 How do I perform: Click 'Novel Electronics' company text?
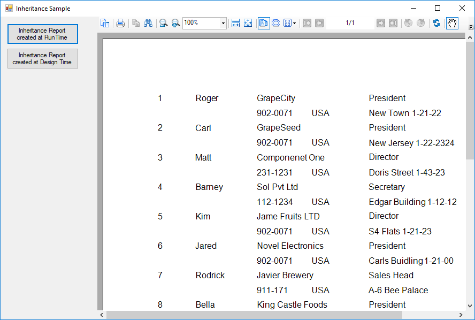290,246
